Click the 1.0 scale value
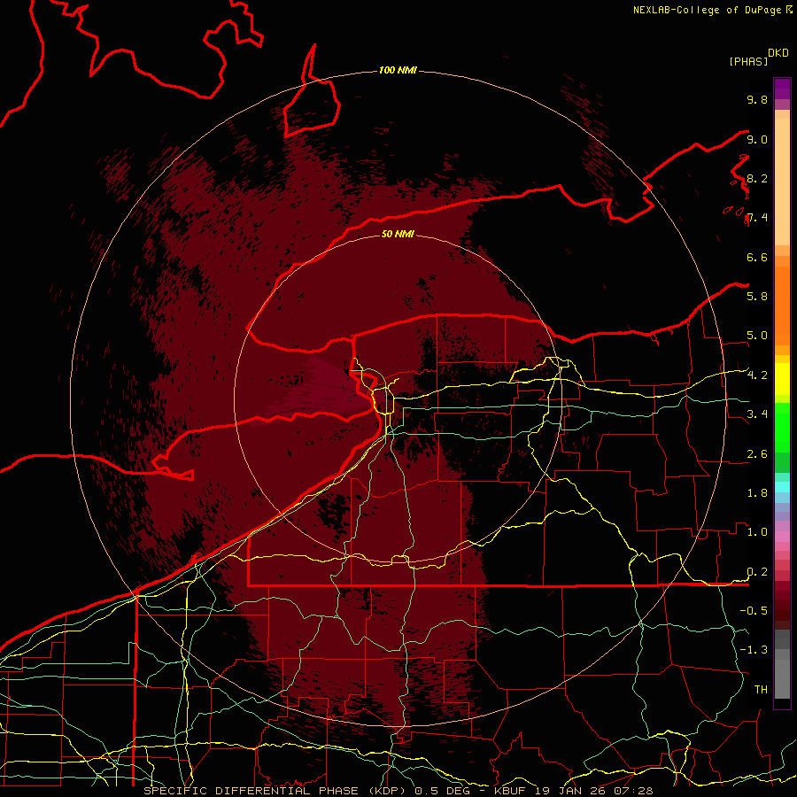This screenshot has height=797, width=797. point(757,531)
